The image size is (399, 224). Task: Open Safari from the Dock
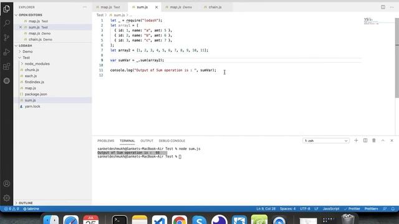click(71, 220)
